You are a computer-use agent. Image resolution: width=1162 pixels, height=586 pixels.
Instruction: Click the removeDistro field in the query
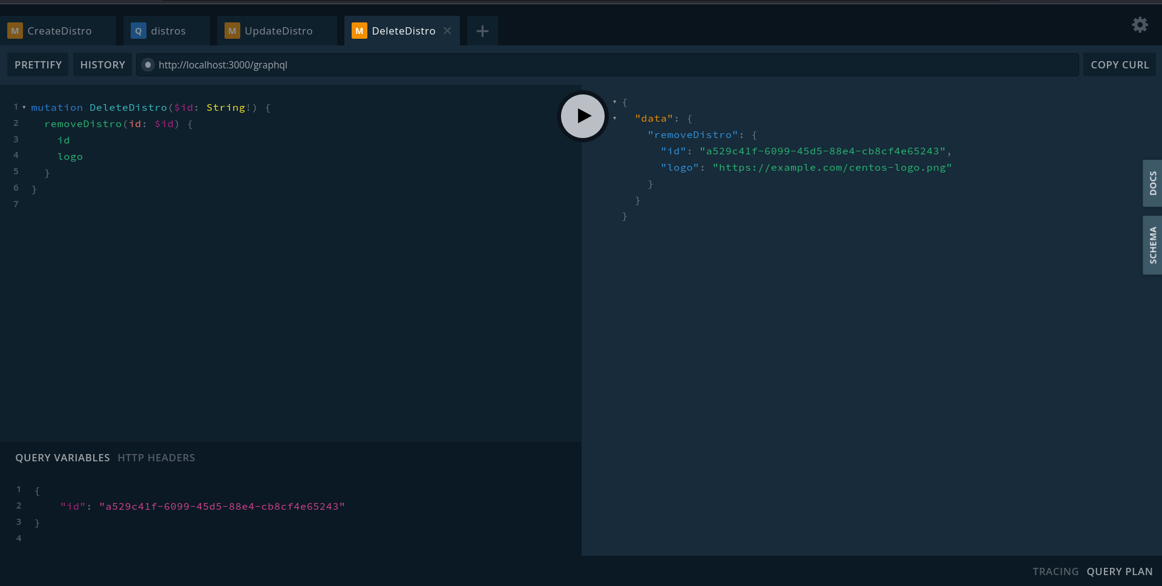83,123
